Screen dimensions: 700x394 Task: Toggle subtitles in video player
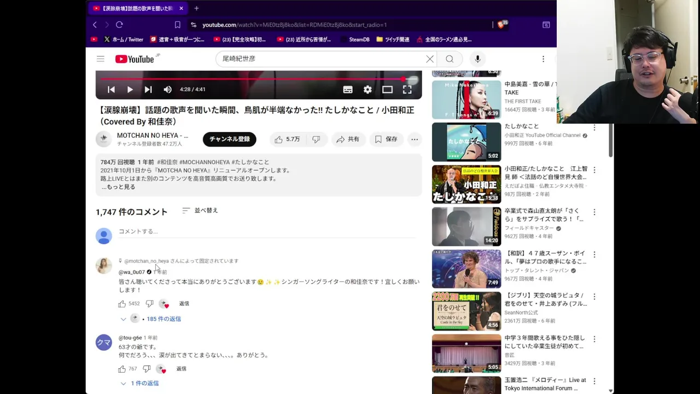(348, 89)
